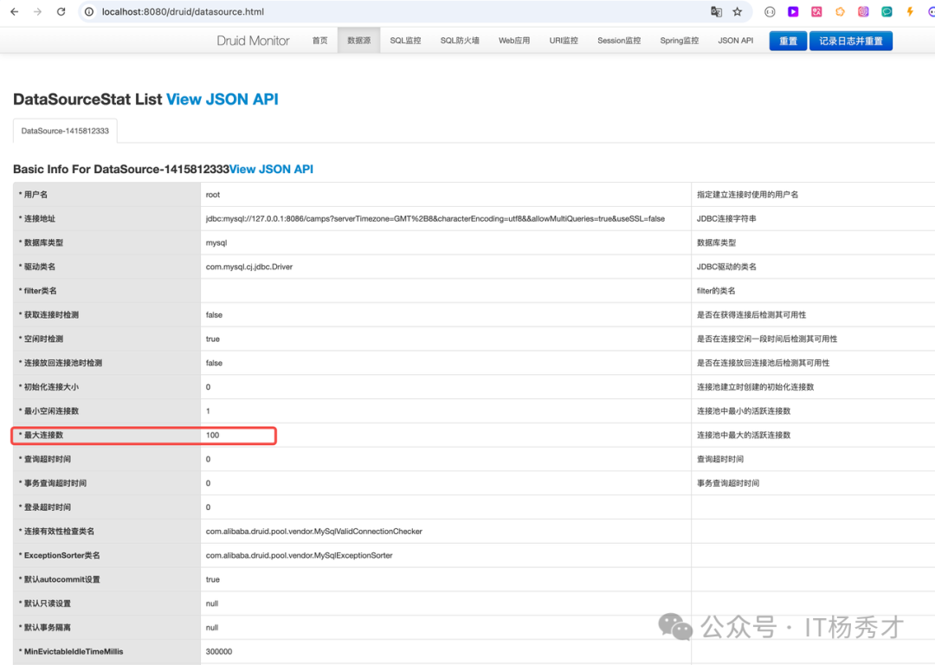Click the 默认事务隔离 row label
Image resolution: width=935 pixels, height=665 pixels.
[x=47, y=628]
